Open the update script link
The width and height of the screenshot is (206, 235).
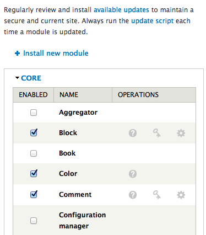[x=152, y=21]
